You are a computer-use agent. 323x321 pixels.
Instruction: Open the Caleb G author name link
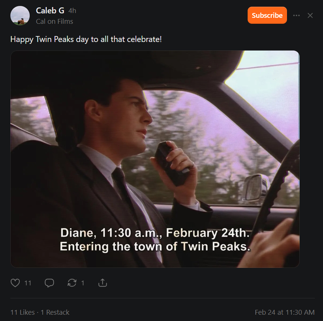pyautogui.click(x=50, y=10)
